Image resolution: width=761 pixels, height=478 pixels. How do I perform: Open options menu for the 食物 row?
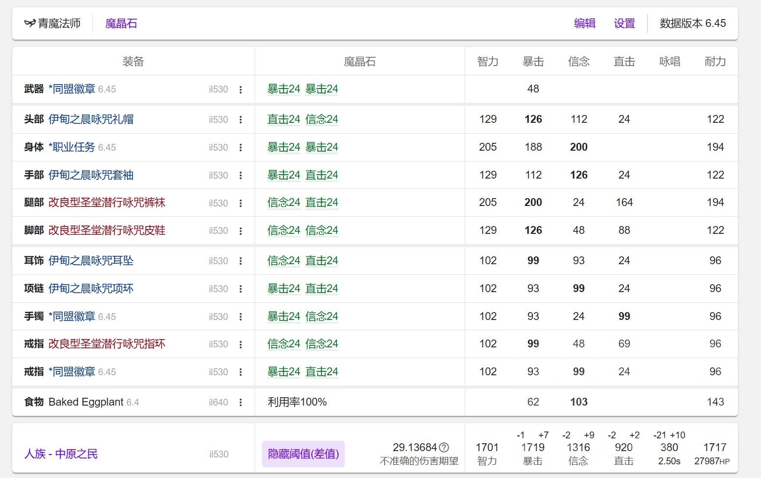click(240, 402)
